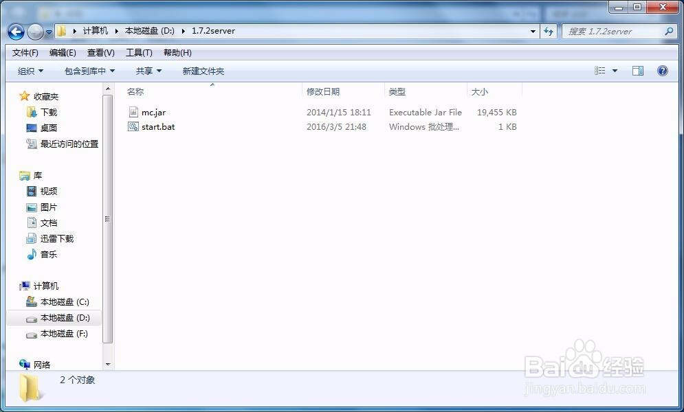The width and height of the screenshot is (684, 412).
Task: Click the folder icon in address bar
Action: [62, 31]
